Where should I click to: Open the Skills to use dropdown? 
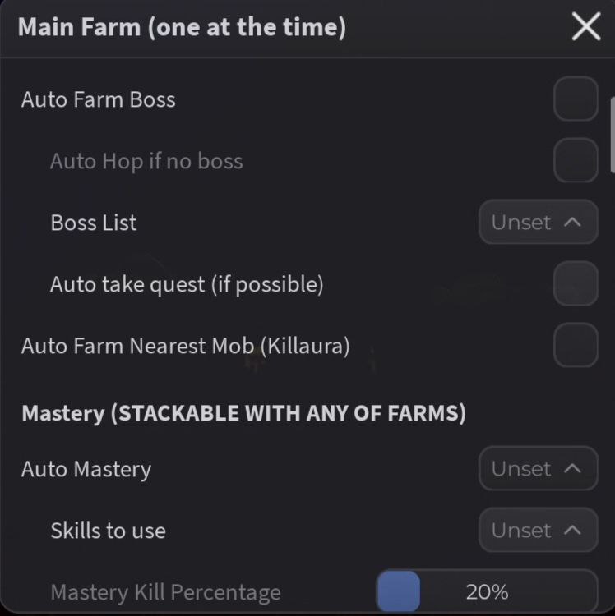click(537, 531)
